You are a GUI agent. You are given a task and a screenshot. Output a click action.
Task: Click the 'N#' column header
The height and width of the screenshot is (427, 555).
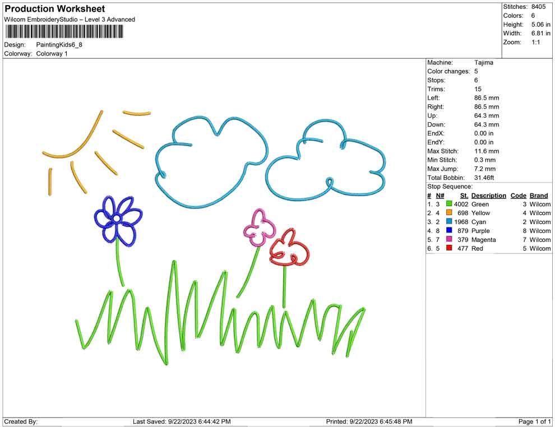pyautogui.click(x=440, y=195)
